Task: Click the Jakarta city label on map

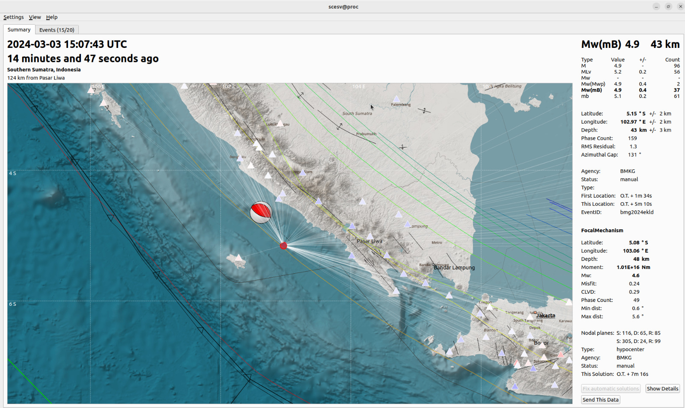Action: (546, 316)
